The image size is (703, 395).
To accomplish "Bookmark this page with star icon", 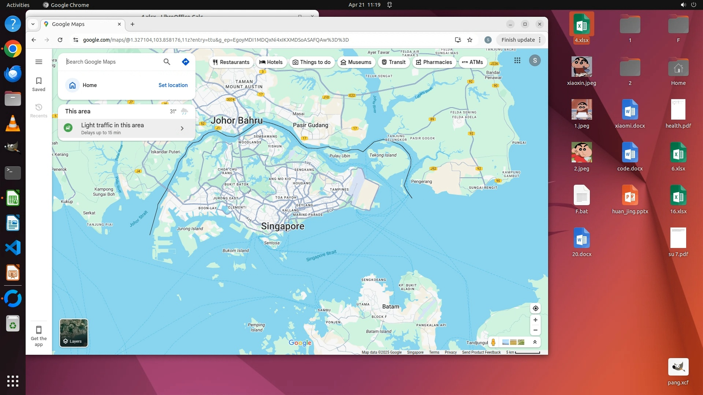I will (470, 40).
